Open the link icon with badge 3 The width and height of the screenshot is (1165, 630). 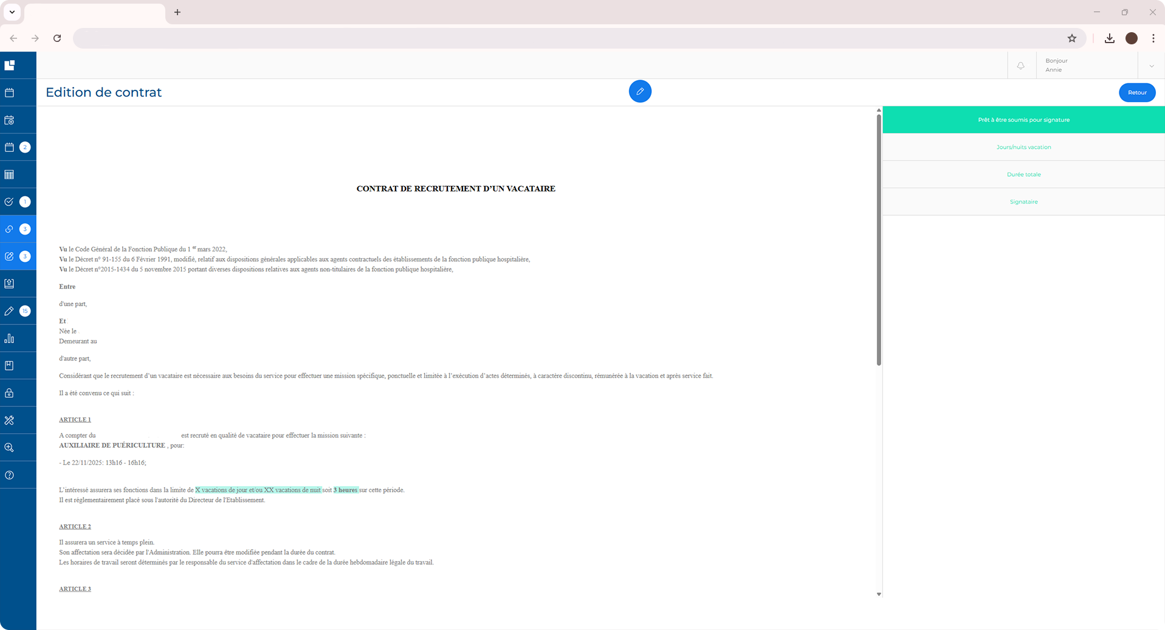(10, 229)
